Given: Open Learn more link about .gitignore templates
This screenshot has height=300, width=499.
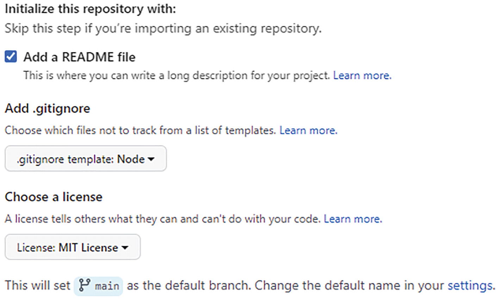Looking at the screenshot, I should click(308, 130).
